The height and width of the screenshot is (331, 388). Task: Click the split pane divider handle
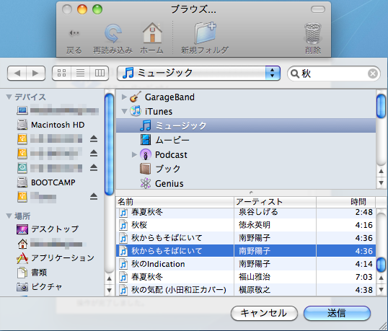(251, 193)
